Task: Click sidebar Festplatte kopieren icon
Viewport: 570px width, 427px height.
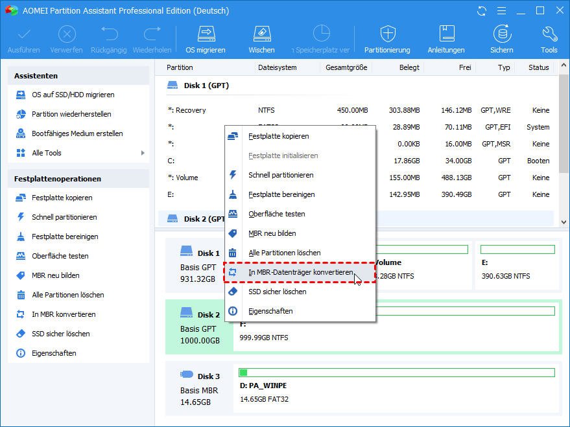Action: [21, 198]
